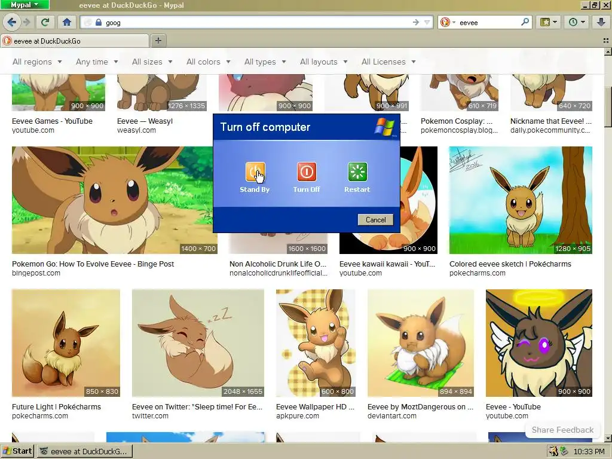Click the tab groups grid icon
The width and height of the screenshot is (612, 459).
pyautogui.click(x=606, y=41)
